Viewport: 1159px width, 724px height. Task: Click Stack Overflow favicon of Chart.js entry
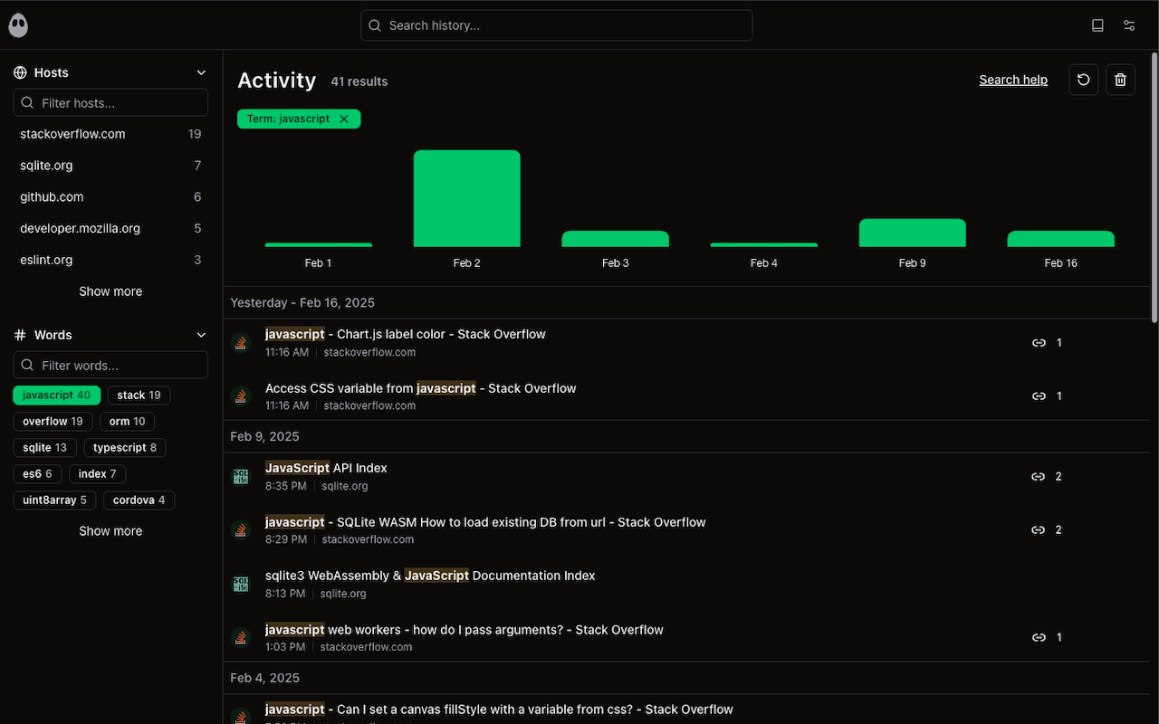pyautogui.click(x=241, y=343)
